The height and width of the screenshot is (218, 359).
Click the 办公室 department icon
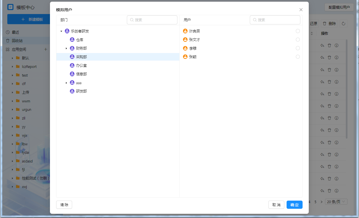(72, 65)
